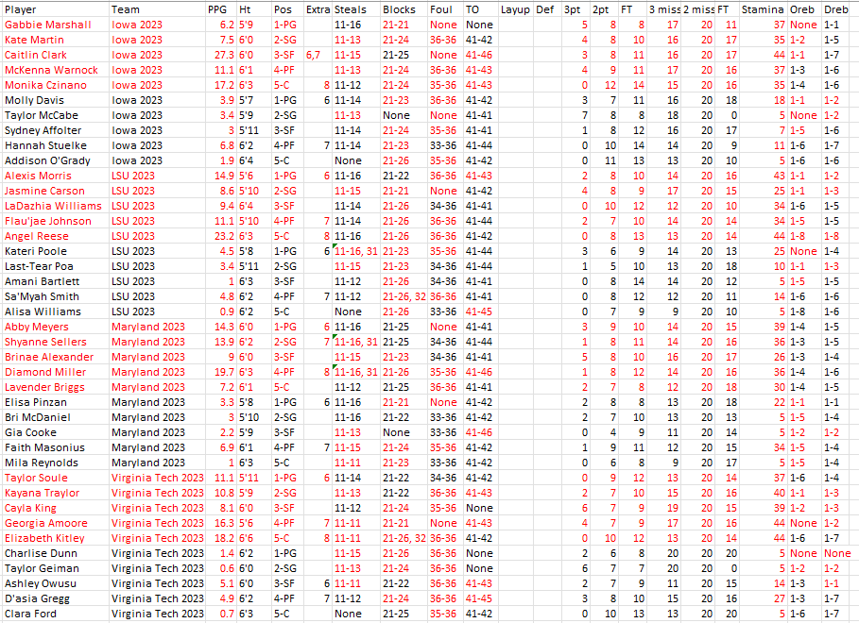The image size is (859, 623).
Task: Click the 'Alisa Williams' cell
Action: pyautogui.click(x=55, y=311)
